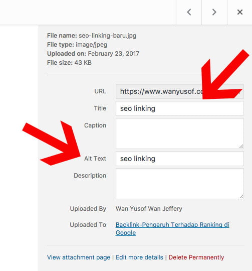Click the Alt Text label

tap(95, 159)
